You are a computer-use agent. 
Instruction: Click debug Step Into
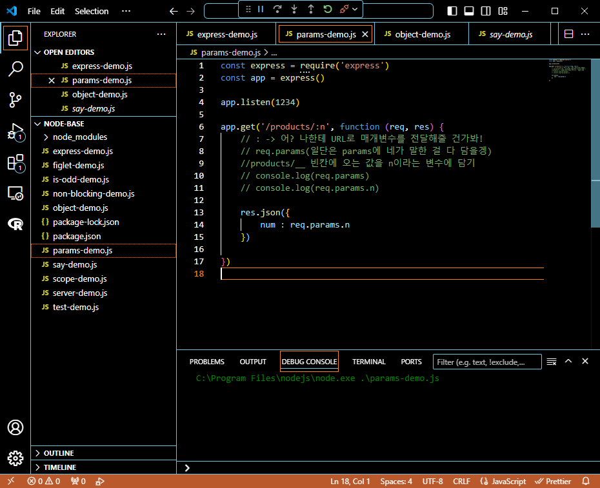click(x=294, y=9)
